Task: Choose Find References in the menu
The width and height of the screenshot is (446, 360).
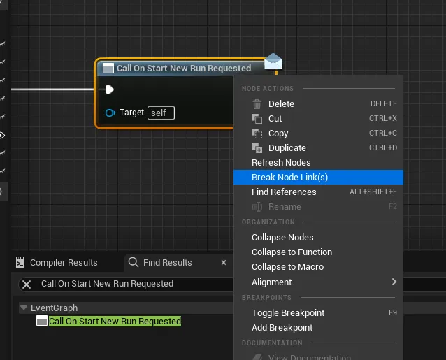Action: point(318,192)
